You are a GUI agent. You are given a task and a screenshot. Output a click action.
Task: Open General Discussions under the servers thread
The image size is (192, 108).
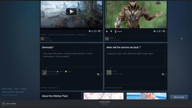tap(113, 88)
